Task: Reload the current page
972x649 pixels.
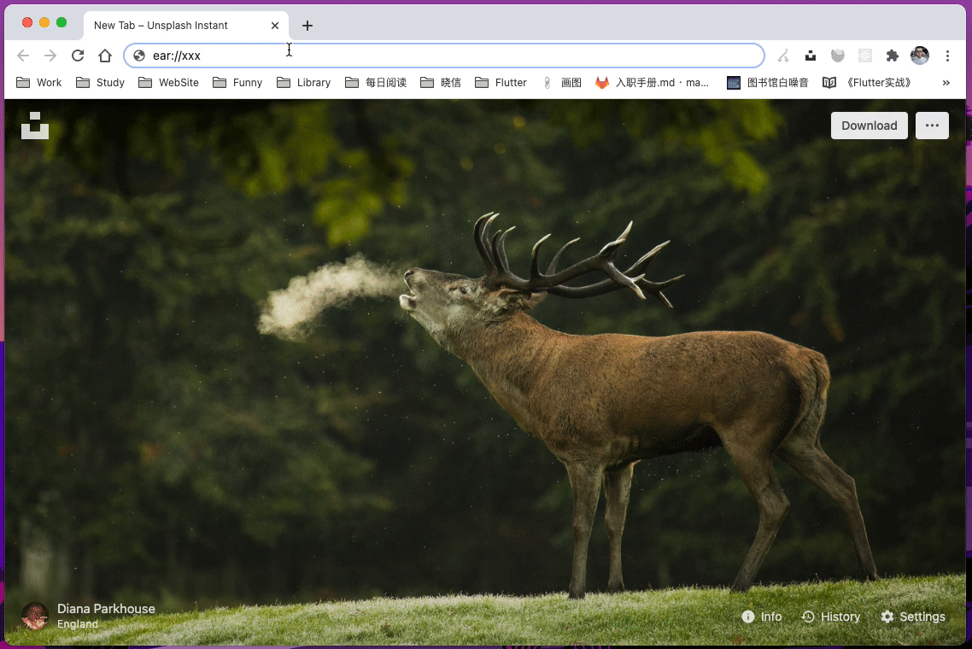Action: 78,56
